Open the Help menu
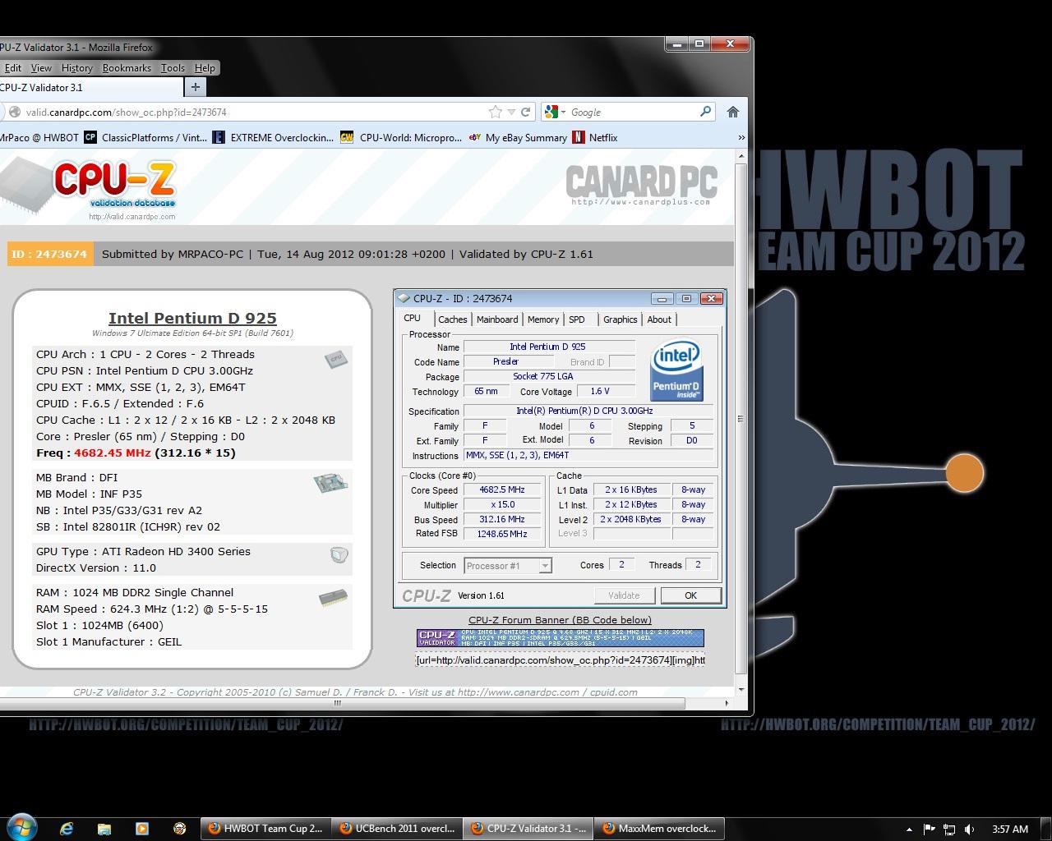The image size is (1052, 841). coord(205,68)
